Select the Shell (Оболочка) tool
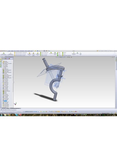Image resolution: width=117 pixels, height=166 pixels. pos(59,55)
